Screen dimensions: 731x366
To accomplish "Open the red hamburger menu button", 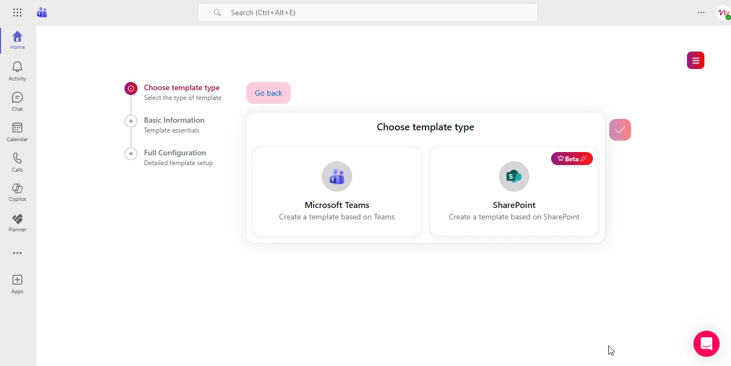I will [696, 60].
